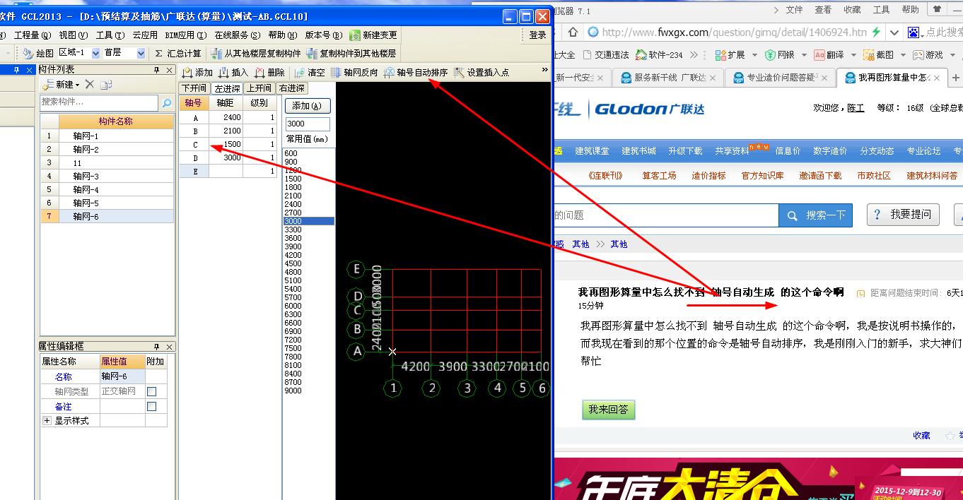The image size is (963, 500).
Task: Click the browser 游戏 toolbar icon
Action: coord(918,54)
